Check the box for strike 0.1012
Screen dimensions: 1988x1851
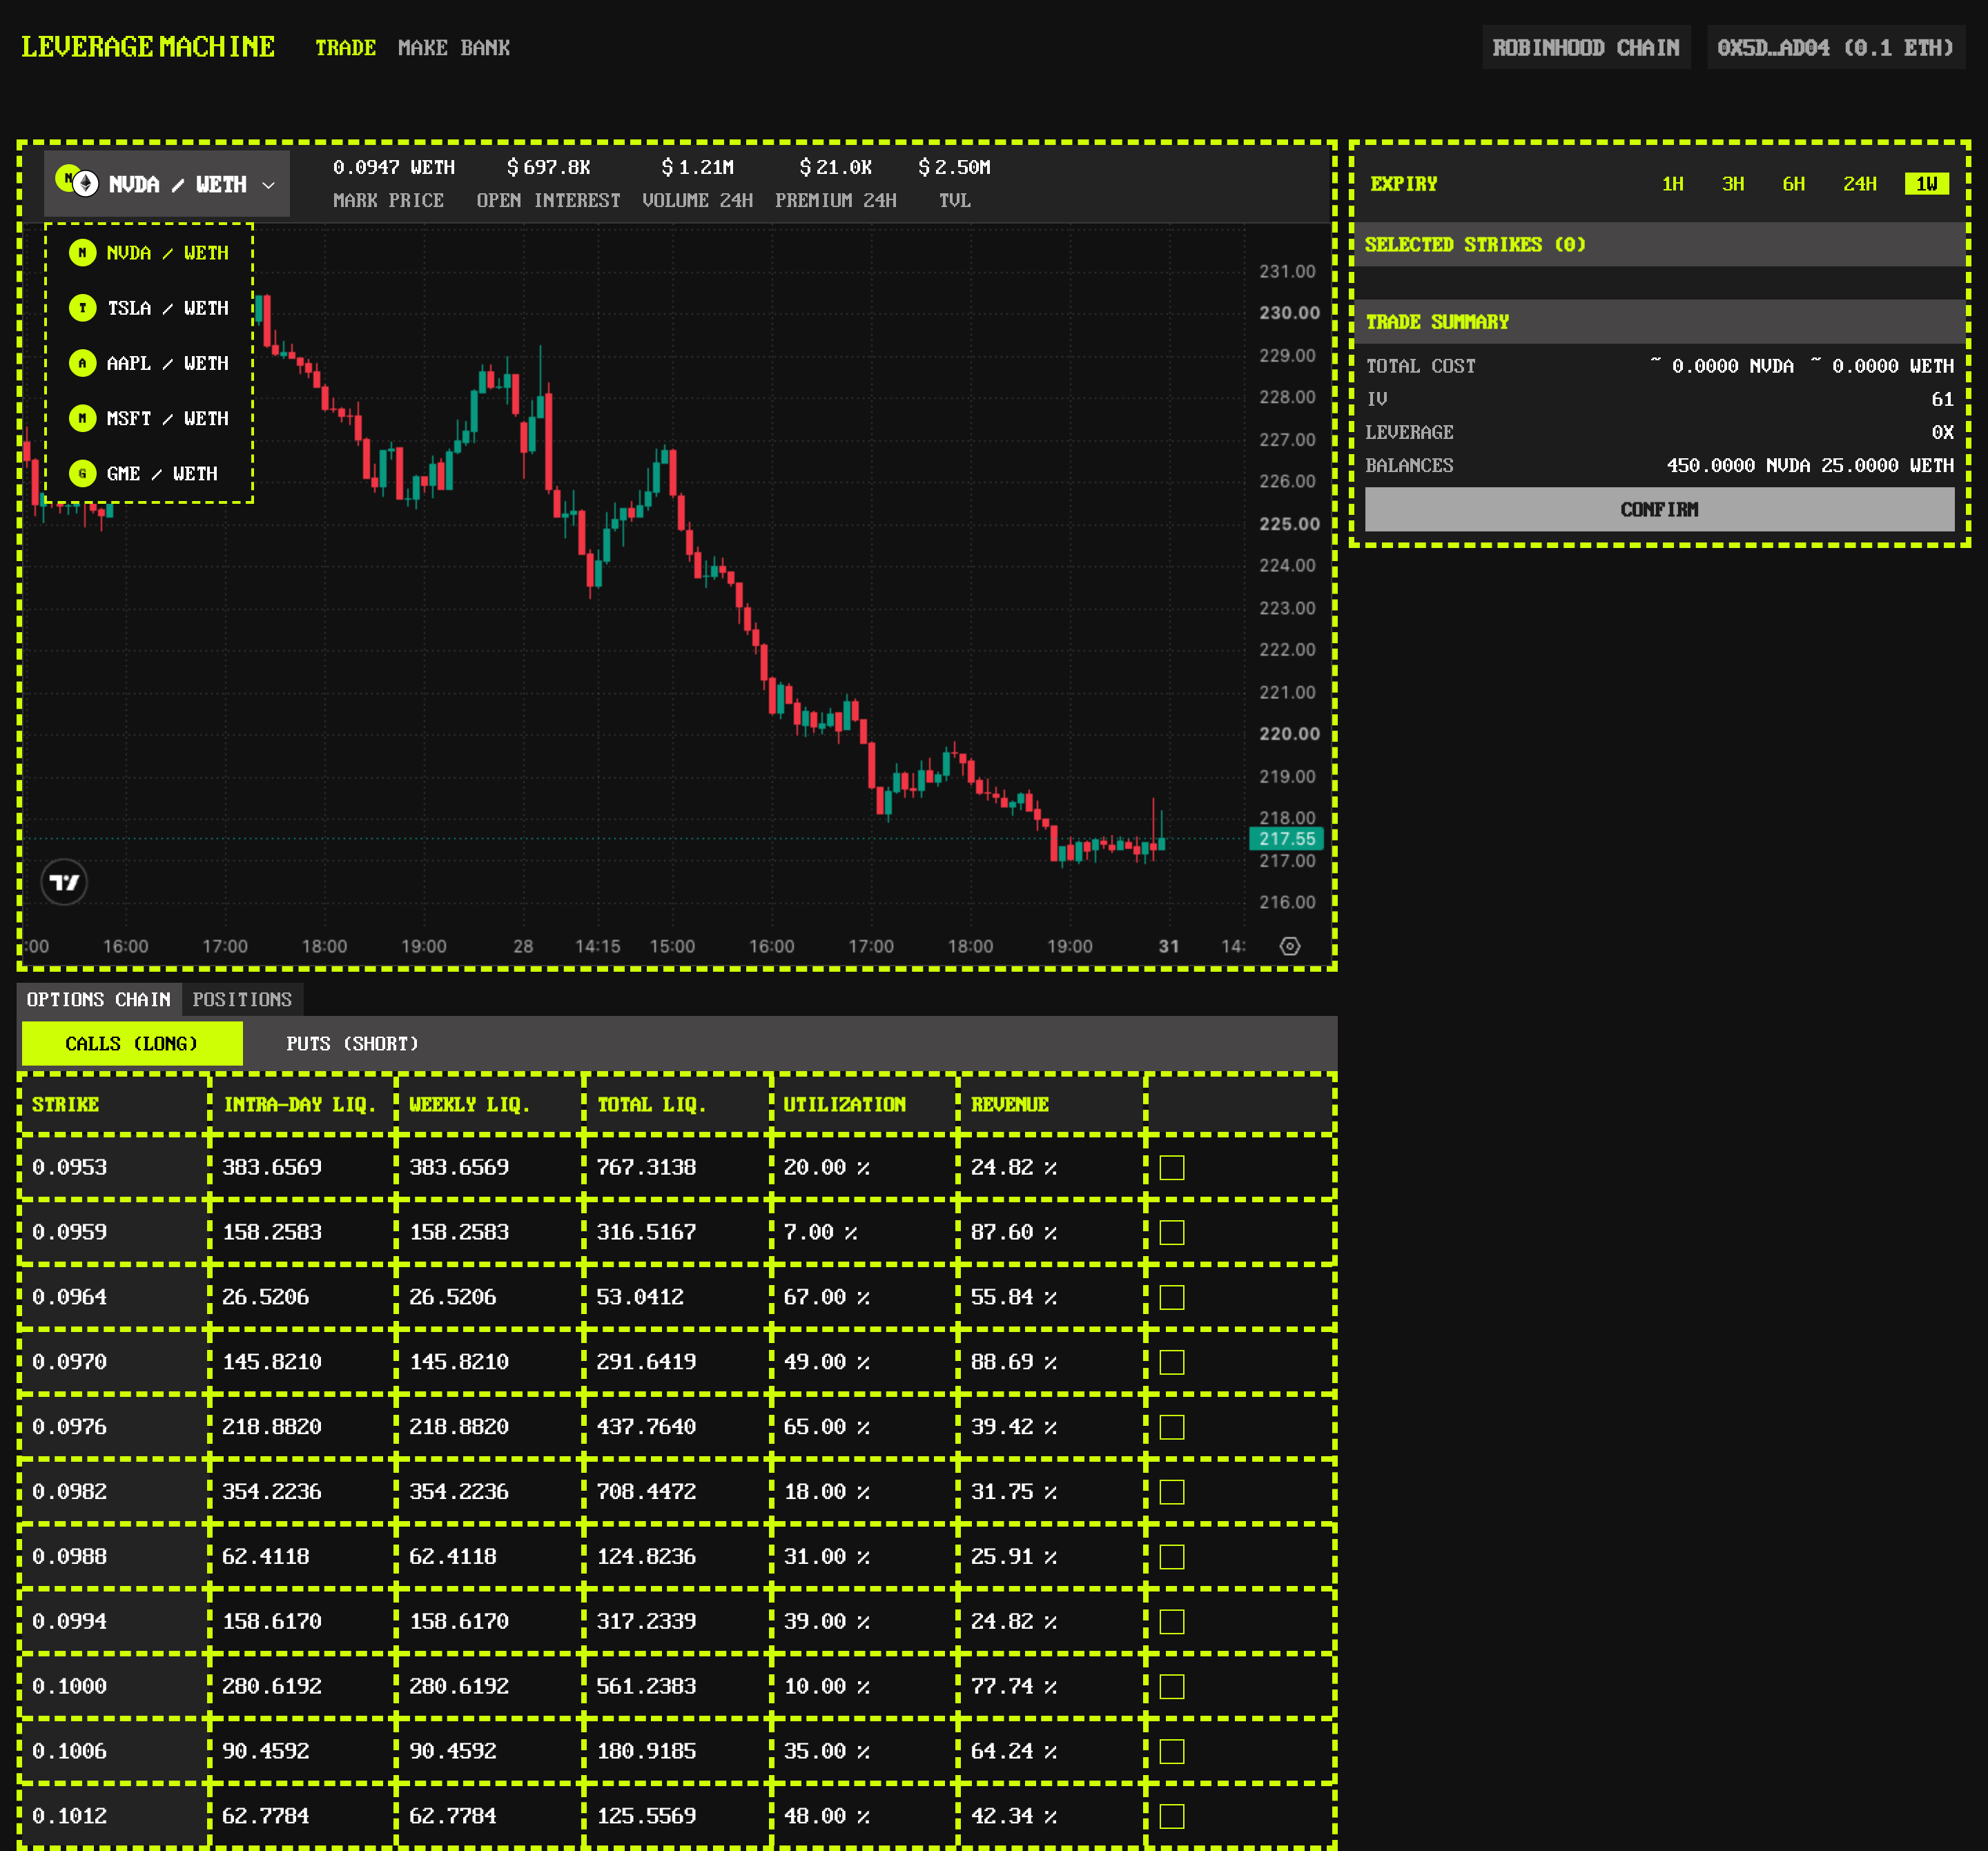(x=1172, y=1816)
